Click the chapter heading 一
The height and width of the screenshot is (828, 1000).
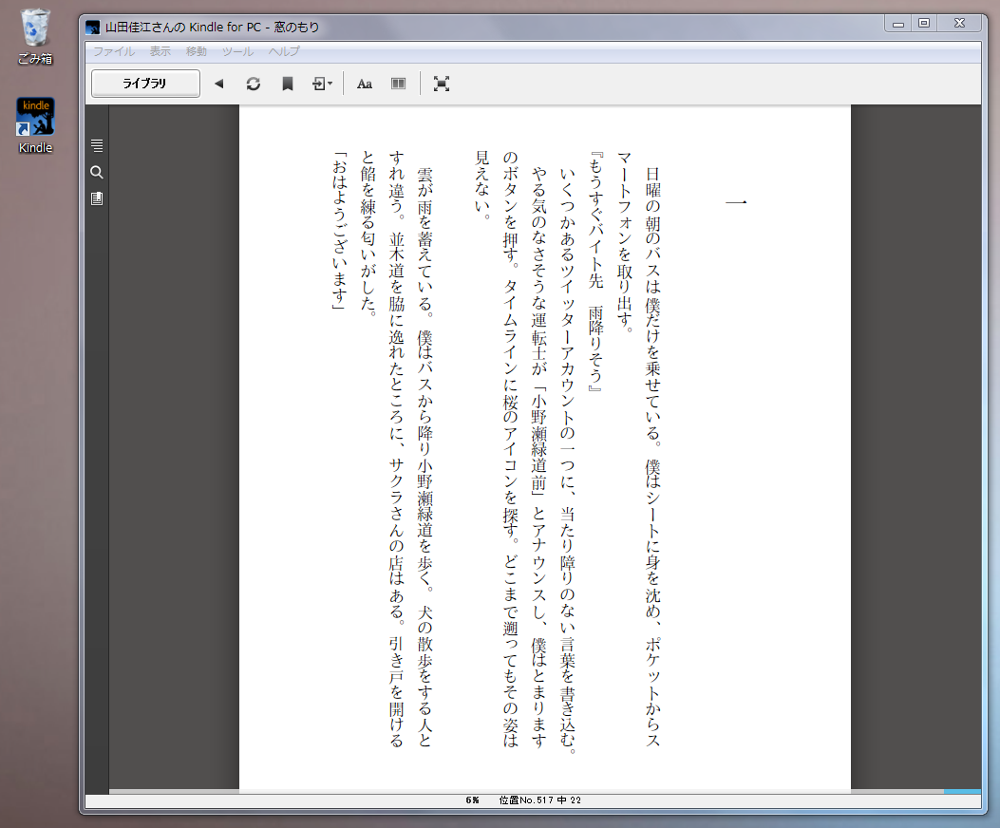pos(736,203)
